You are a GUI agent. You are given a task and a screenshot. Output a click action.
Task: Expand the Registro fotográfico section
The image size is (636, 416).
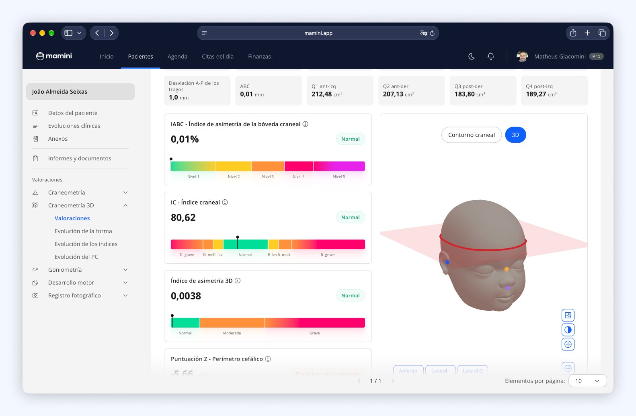(125, 295)
